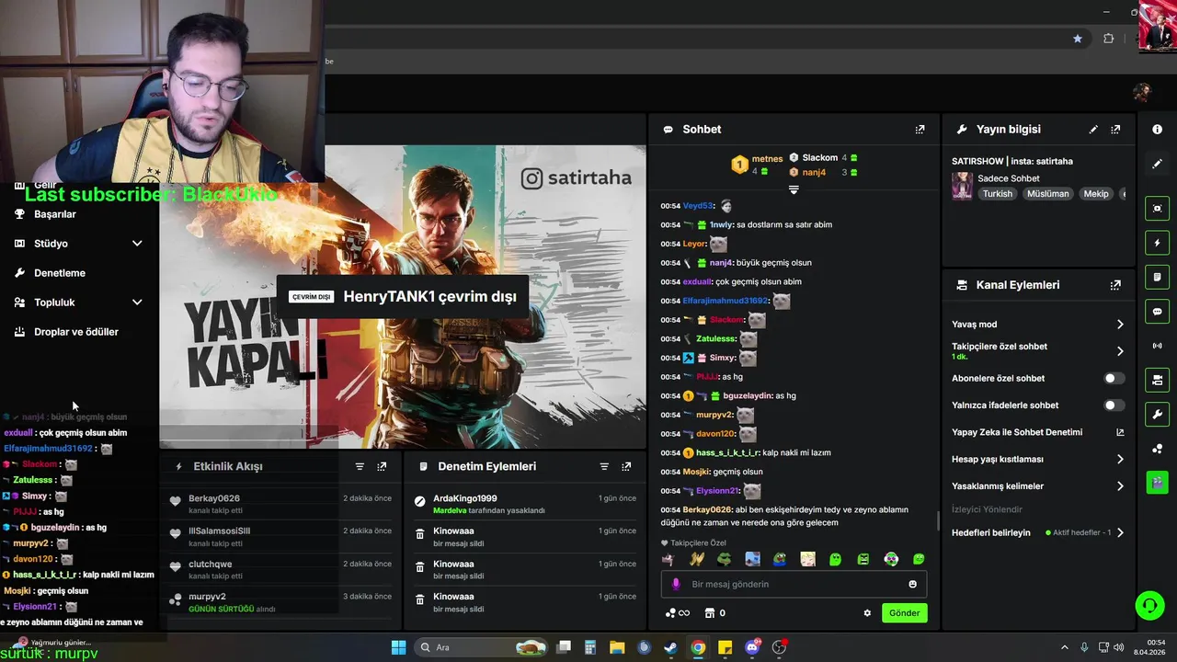This screenshot has width=1177, height=662.
Task: Open Berkay0626 follow event in activity feed
Action: point(280,504)
